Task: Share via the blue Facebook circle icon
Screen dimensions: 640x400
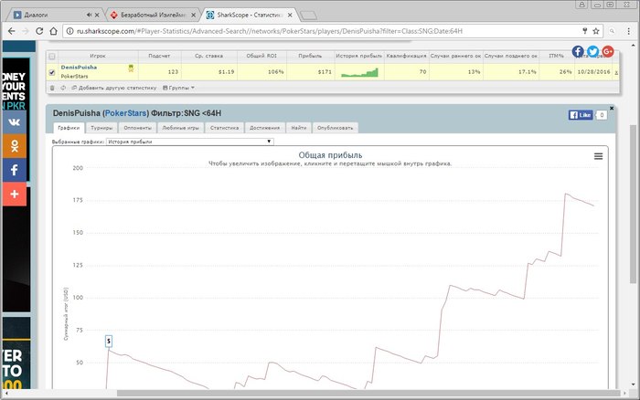Action: pos(578,51)
